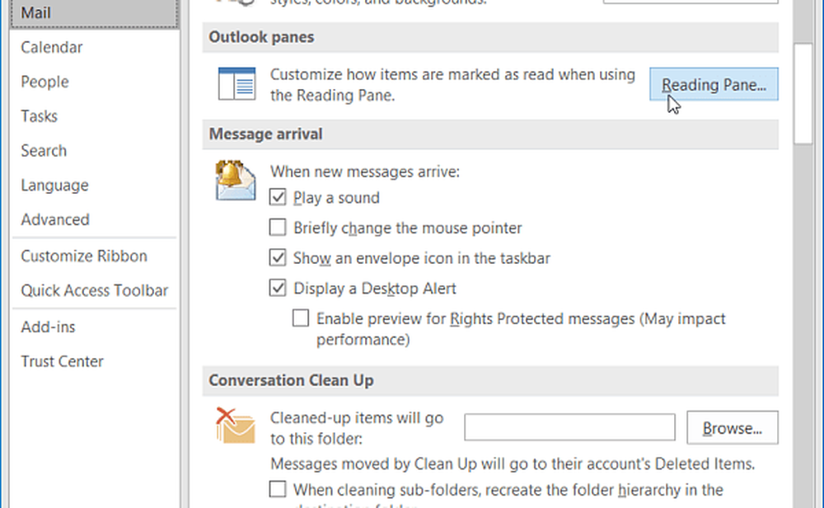Screen dimensions: 824x508
Task: Toggle the Play a sound checkbox
Action: click(279, 198)
